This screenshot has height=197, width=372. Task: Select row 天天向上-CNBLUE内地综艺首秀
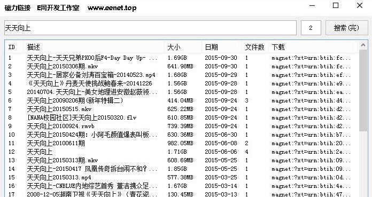pos(182,186)
